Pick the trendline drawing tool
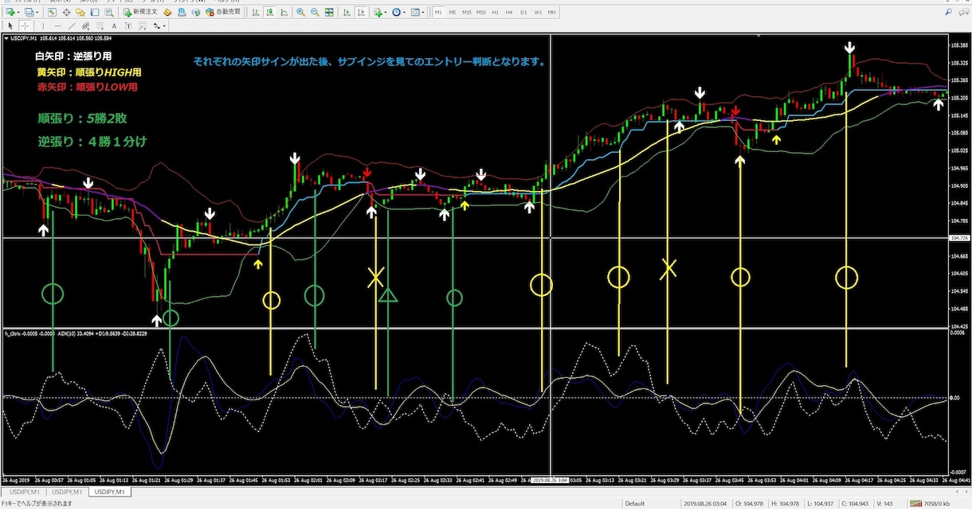The height and width of the screenshot is (526, 972). [72, 26]
